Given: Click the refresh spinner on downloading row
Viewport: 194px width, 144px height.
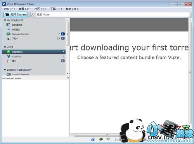Looking at the screenshot, I should [x=58, y=38].
